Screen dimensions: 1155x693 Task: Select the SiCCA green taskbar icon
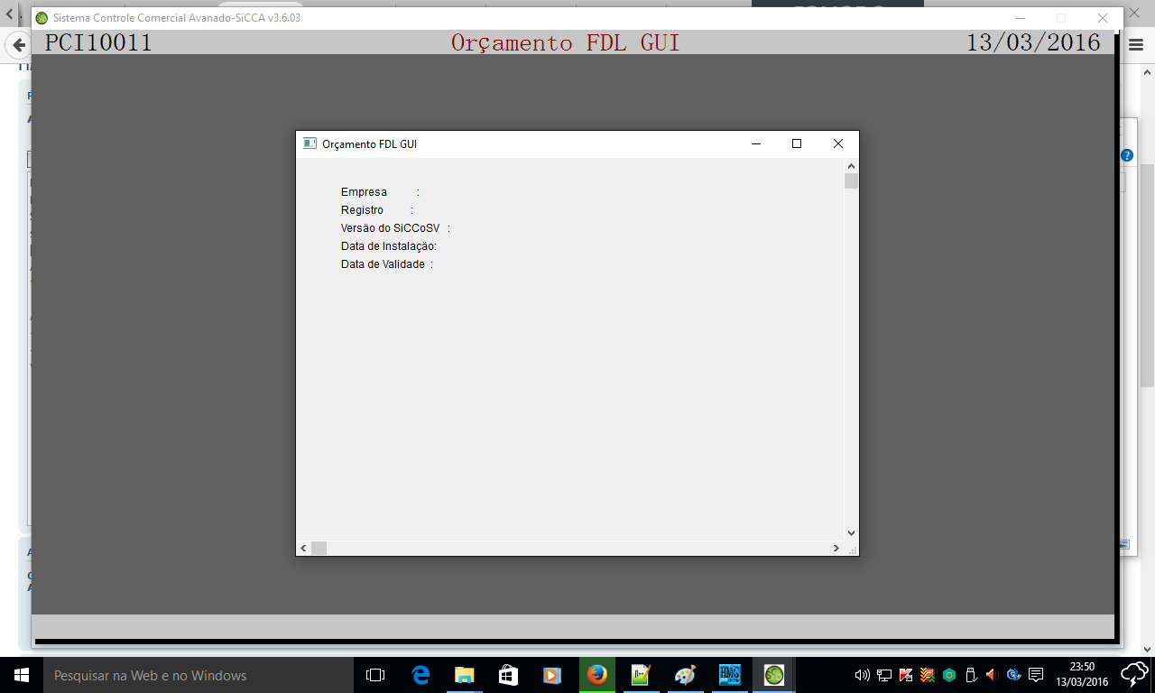(773, 675)
